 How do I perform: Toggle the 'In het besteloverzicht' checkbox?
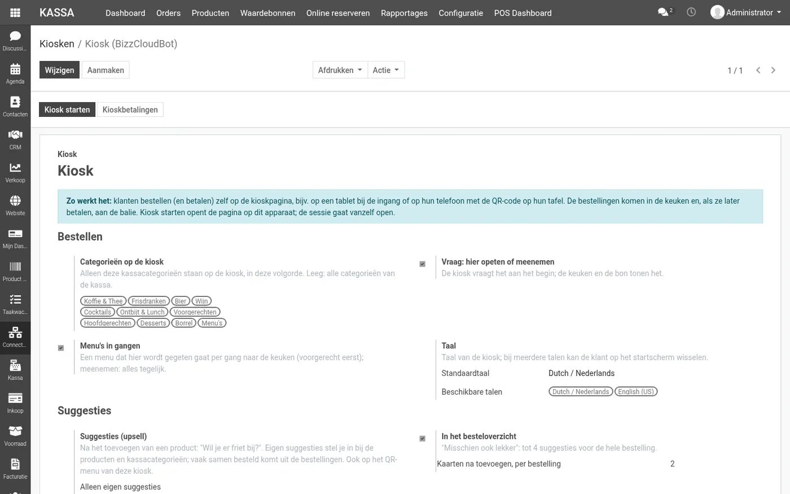(x=423, y=438)
